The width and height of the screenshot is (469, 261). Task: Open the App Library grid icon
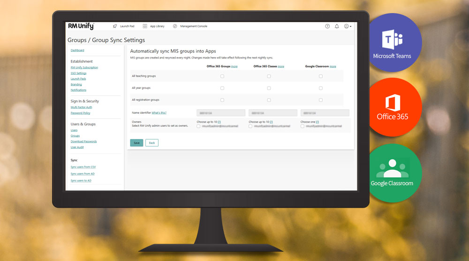[145, 26]
